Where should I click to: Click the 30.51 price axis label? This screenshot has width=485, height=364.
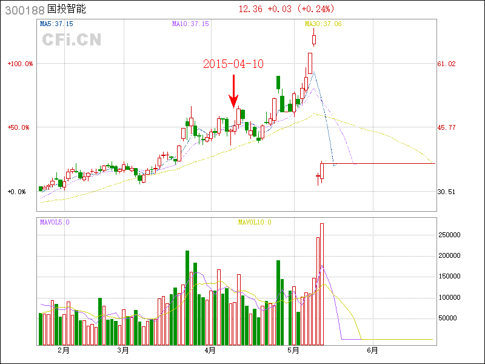(447, 192)
